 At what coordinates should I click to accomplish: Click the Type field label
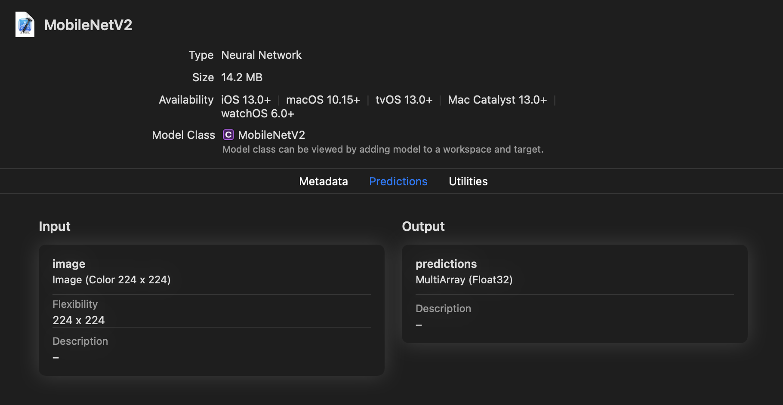tap(201, 55)
